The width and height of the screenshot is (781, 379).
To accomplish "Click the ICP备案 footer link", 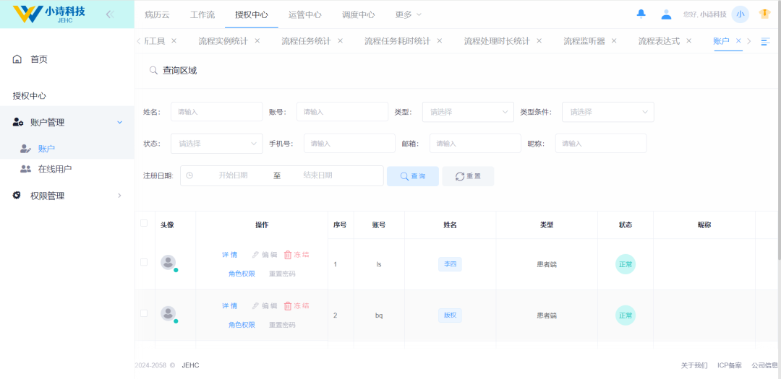I will pos(730,365).
